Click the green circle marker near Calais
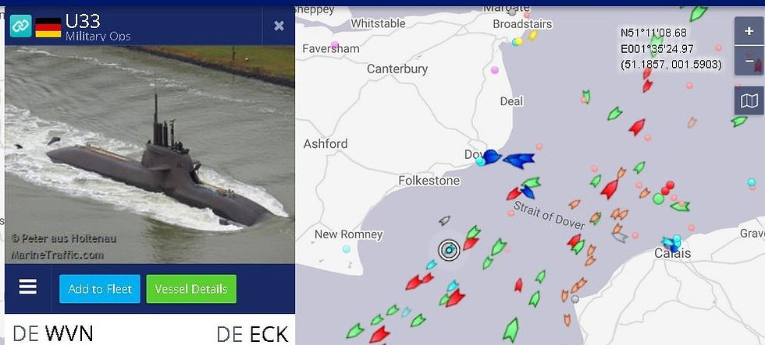Viewport: 765px width, 345px height. 659,199
